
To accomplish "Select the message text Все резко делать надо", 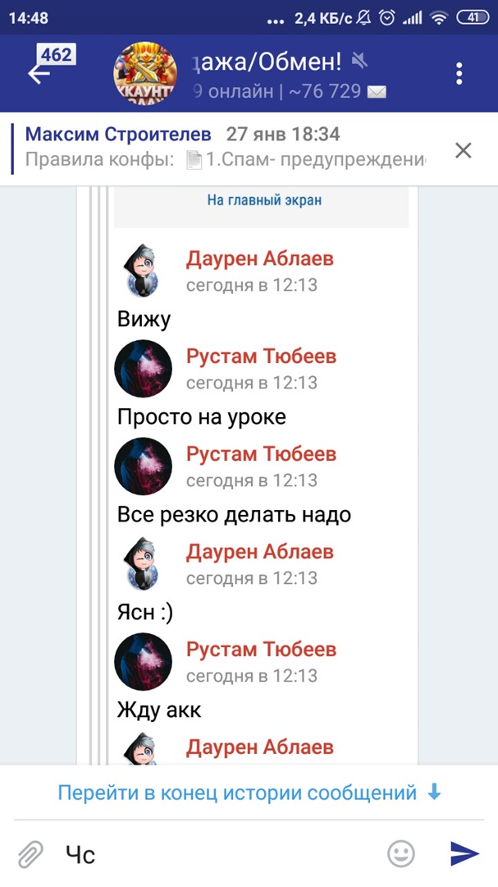I will pyautogui.click(x=234, y=514).
